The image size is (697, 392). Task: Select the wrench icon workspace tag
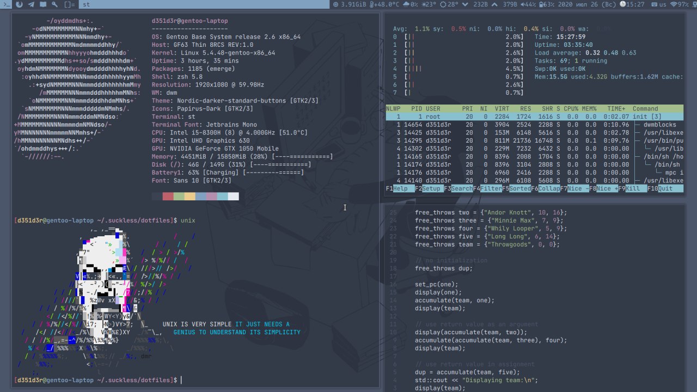(x=54, y=4)
